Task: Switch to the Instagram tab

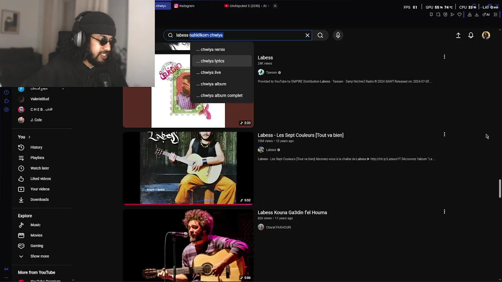Action: point(184,6)
